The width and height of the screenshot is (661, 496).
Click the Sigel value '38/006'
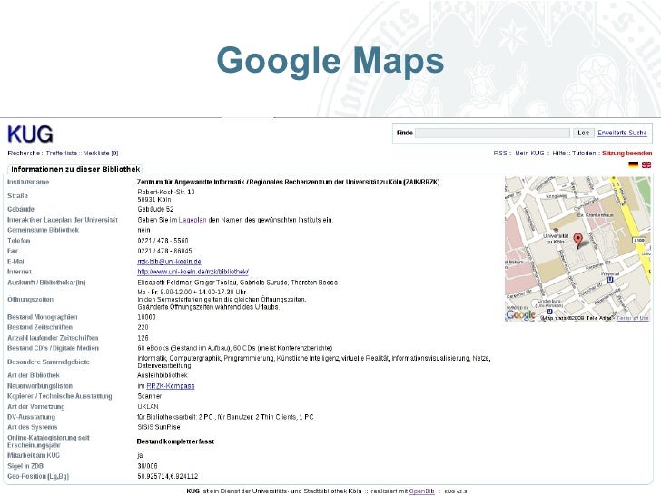coord(147,466)
